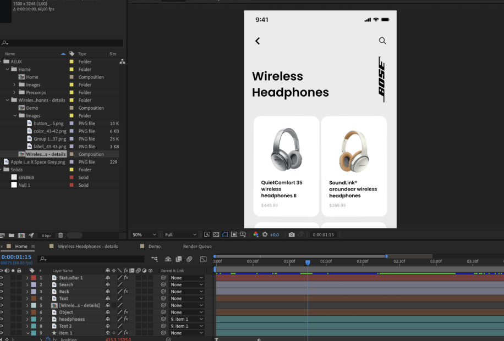Click the project flowchart icon beside AEUX folder
Screen dimensions: 504x341
click(x=122, y=62)
